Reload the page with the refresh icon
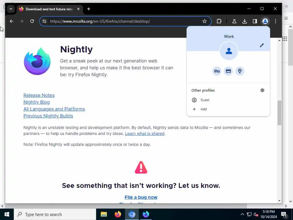The width and height of the screenshot is (293, 220). [32, 21]
